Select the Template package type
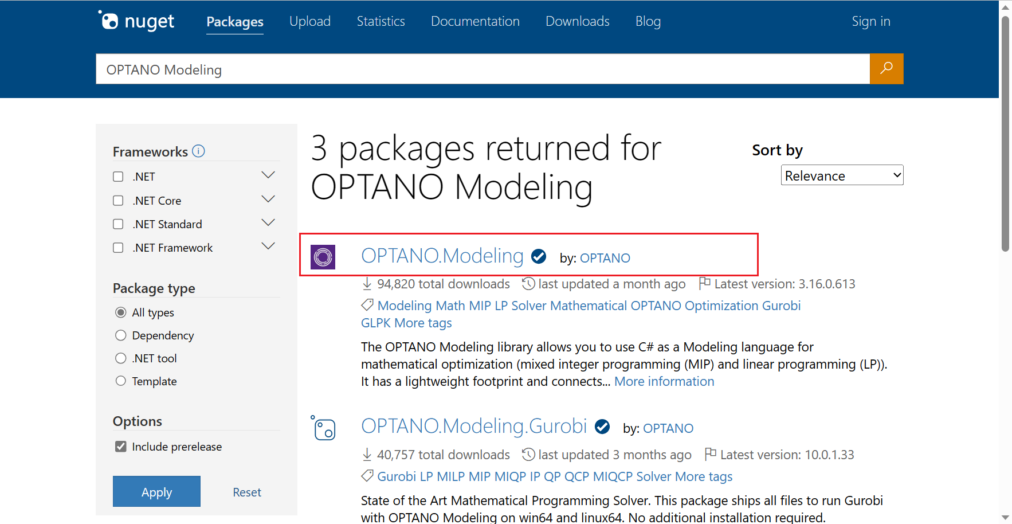The width and height of the screenshot is (1012, 524). point(120,381)
